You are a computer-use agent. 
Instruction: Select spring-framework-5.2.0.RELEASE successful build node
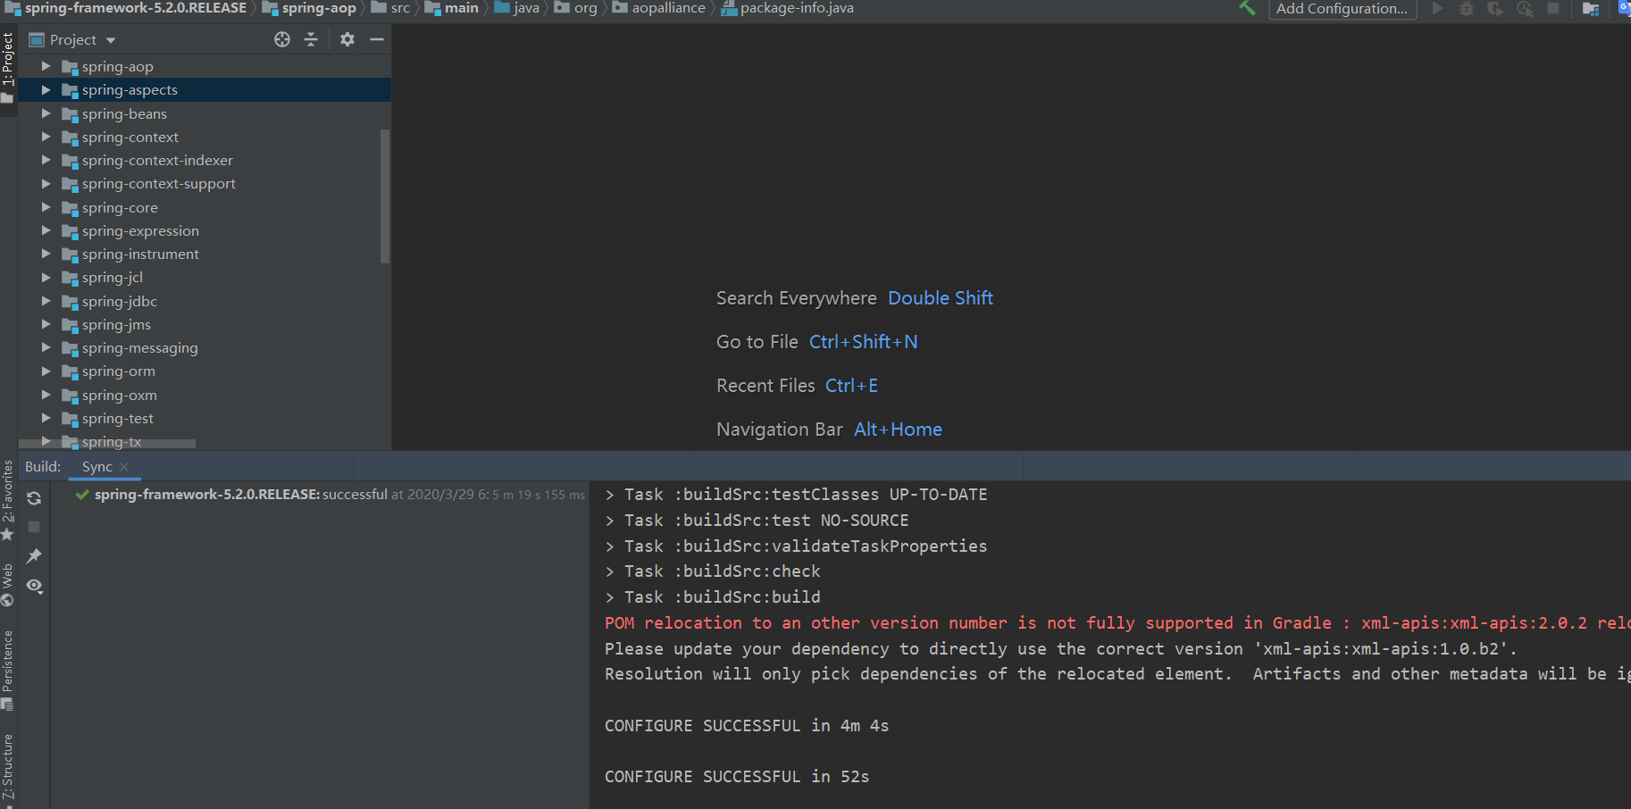pos(207,495)
